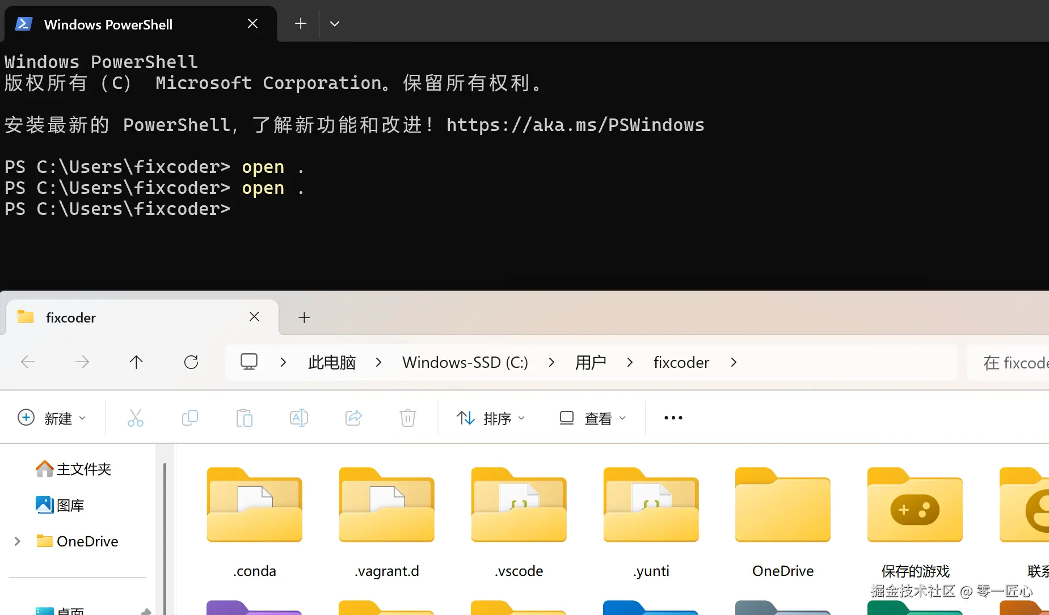Select the .conda folder
This screenshot has width=1049, height=615.
[x=255, y=521]
